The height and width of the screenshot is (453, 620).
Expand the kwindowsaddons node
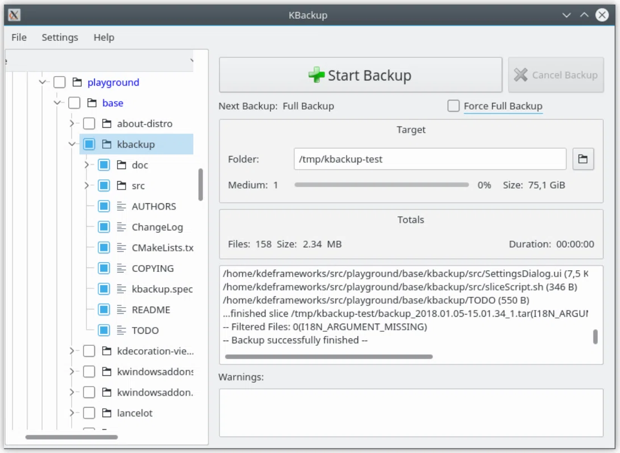point(72,372)
